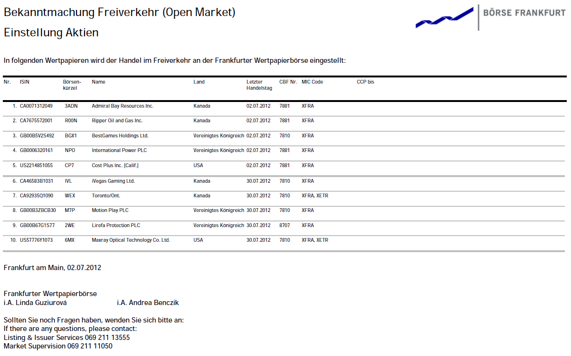Click the CBF Nr. column header

[x=288, y=81]
